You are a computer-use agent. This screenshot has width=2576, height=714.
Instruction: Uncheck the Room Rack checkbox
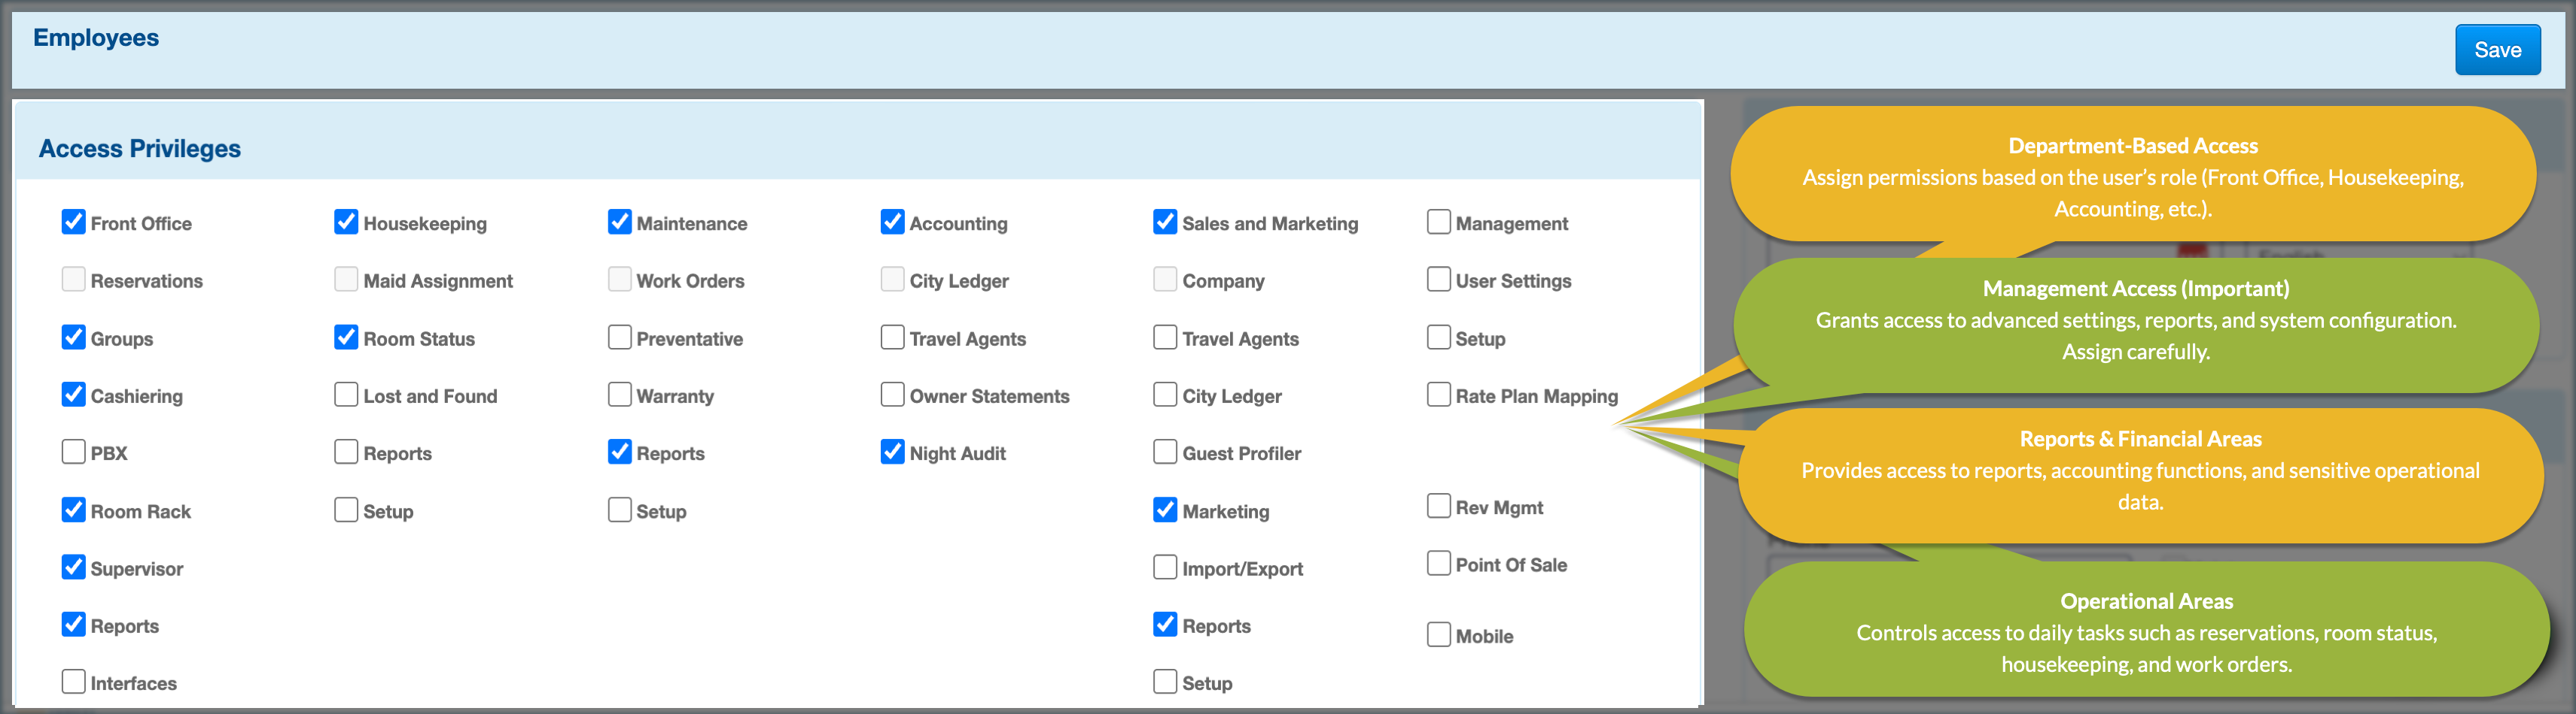pyautogui.click(x=74, y=510)
